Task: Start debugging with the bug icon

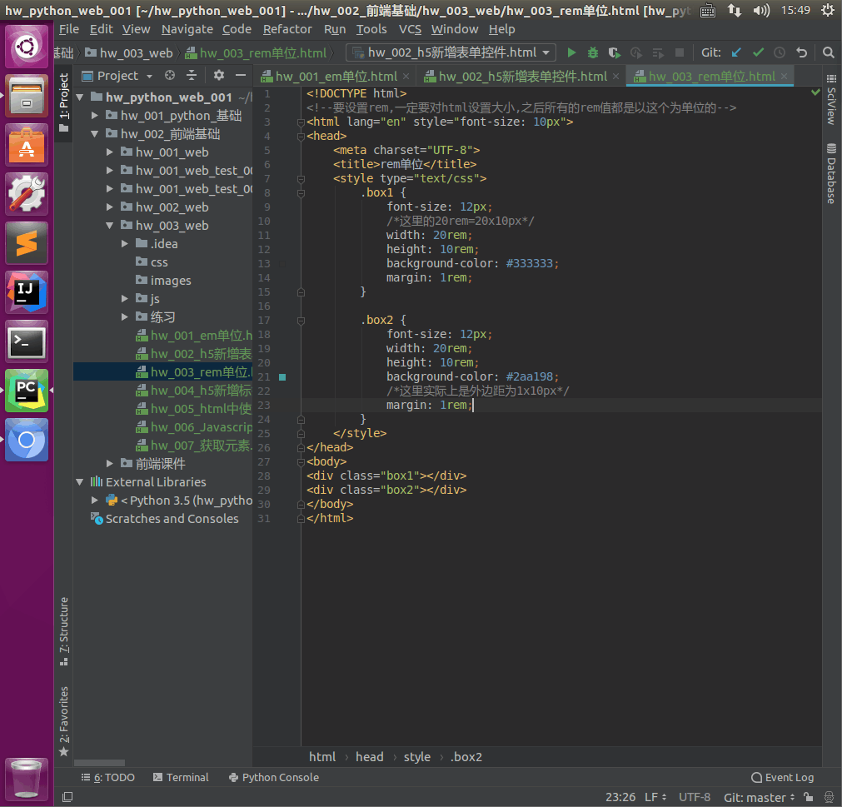Action: pos(593,52)
